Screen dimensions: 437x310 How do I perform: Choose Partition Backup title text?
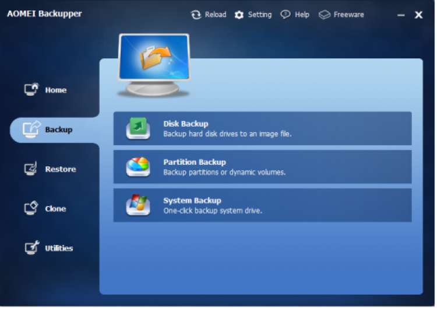[x=196, y=162]
